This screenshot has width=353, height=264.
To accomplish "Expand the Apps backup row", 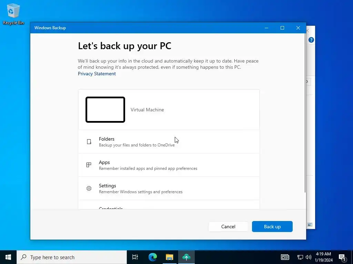I will [169, 165].
